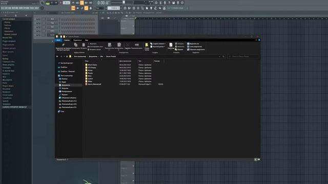Screen dimensions: 328x184
Task: Select the Kick channel button
Action: coord(52,19)
